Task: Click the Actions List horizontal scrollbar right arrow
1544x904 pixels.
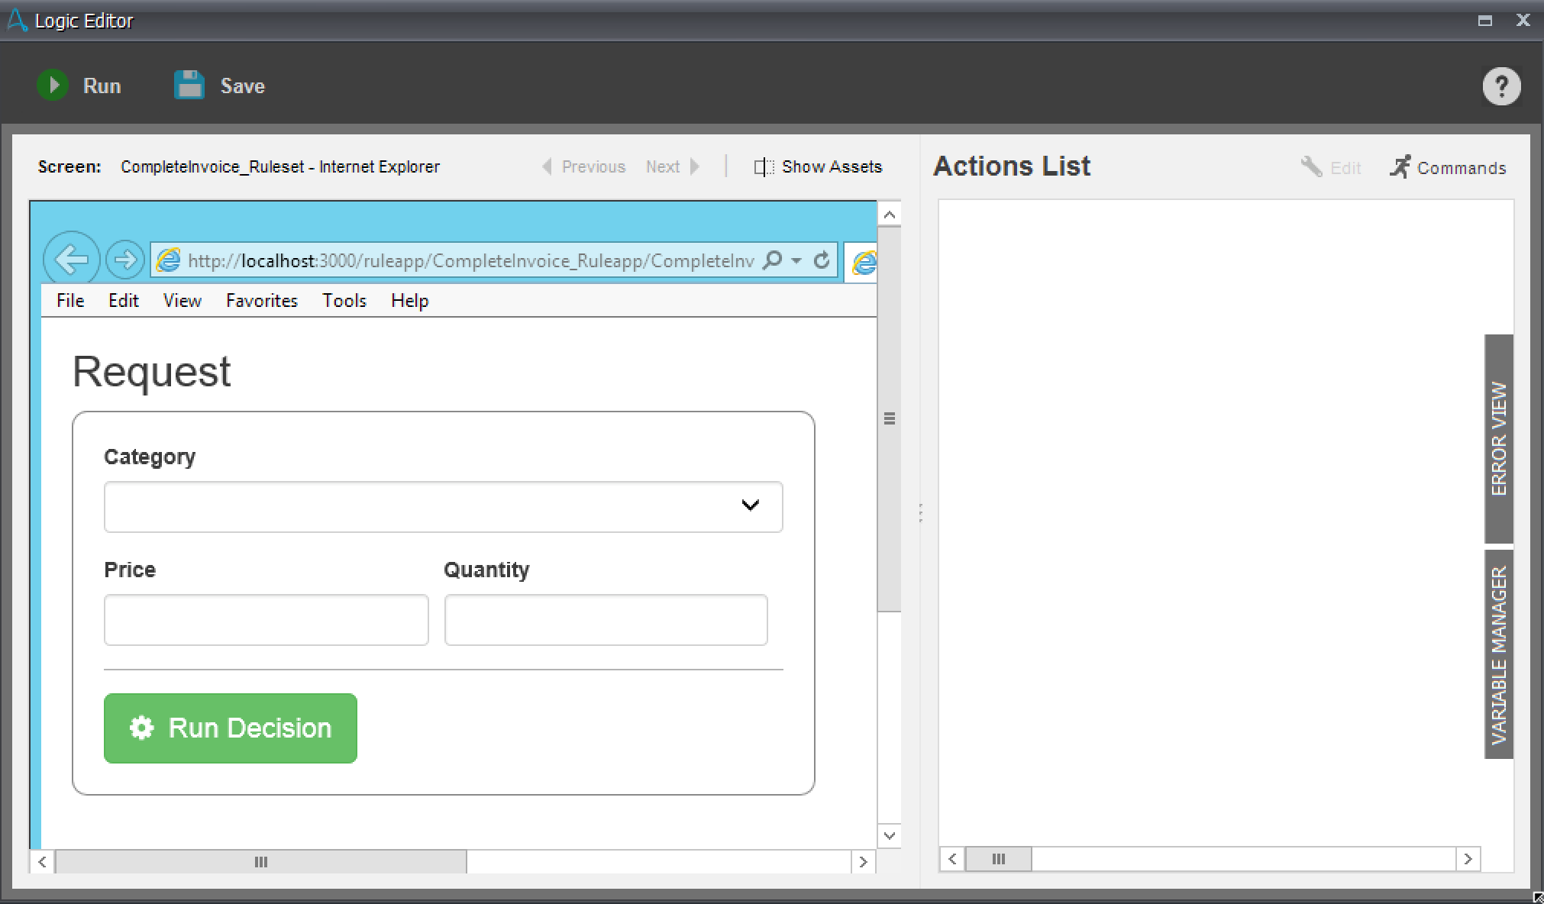Action: pyautogui.click(x=1468, y=859)
